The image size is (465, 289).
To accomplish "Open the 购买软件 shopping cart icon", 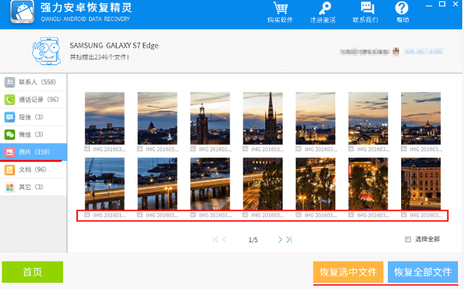I will point(281,8).
